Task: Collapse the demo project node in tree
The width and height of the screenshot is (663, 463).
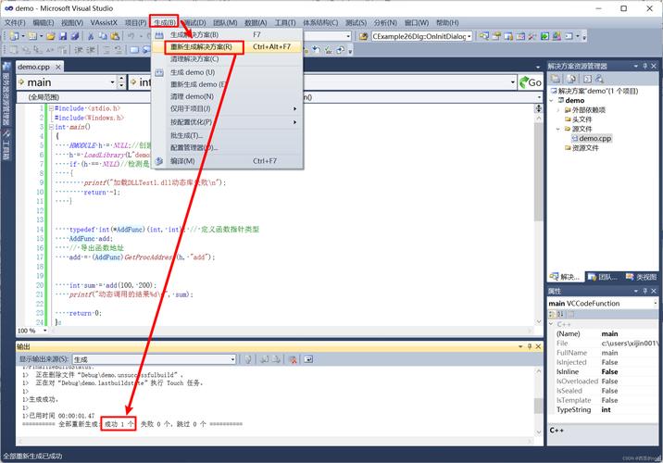Action: (551, 101)
